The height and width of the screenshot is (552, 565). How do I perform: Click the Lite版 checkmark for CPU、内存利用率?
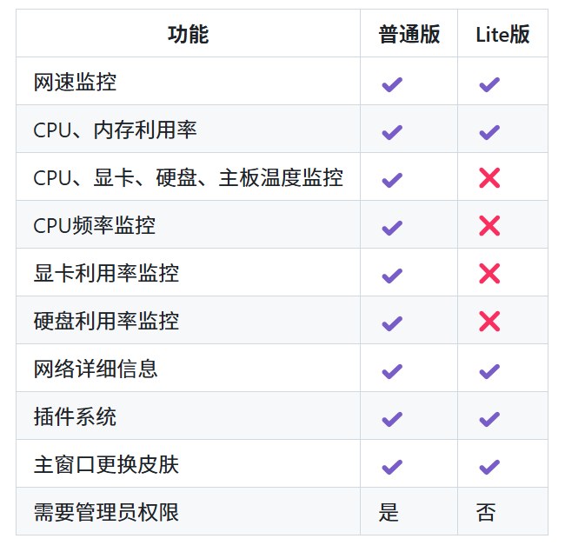489,132
